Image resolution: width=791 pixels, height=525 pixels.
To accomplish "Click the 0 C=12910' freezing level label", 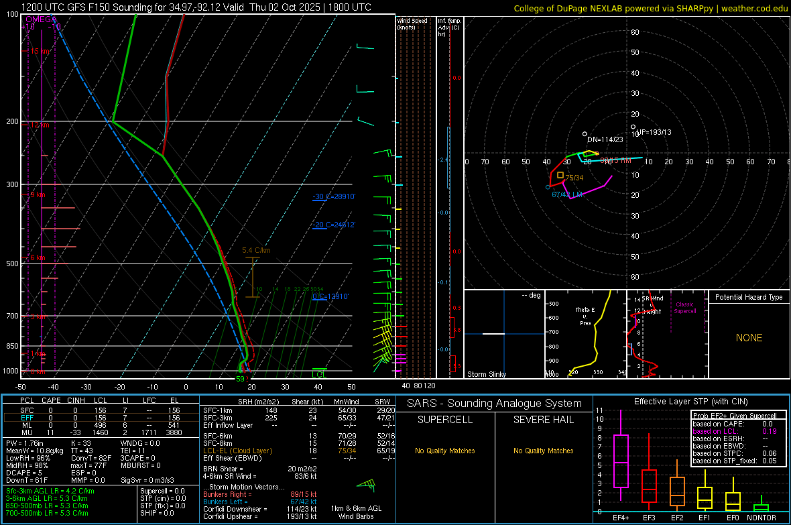I will pos(330,296).
